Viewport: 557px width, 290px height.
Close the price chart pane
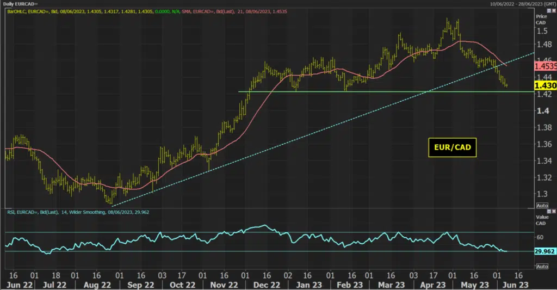pyautogui.click(x=554, y=11)
